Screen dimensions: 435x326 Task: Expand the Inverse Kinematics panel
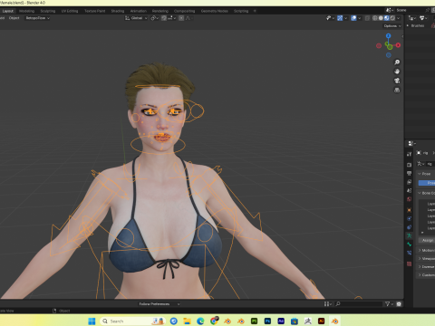(426, 266)
